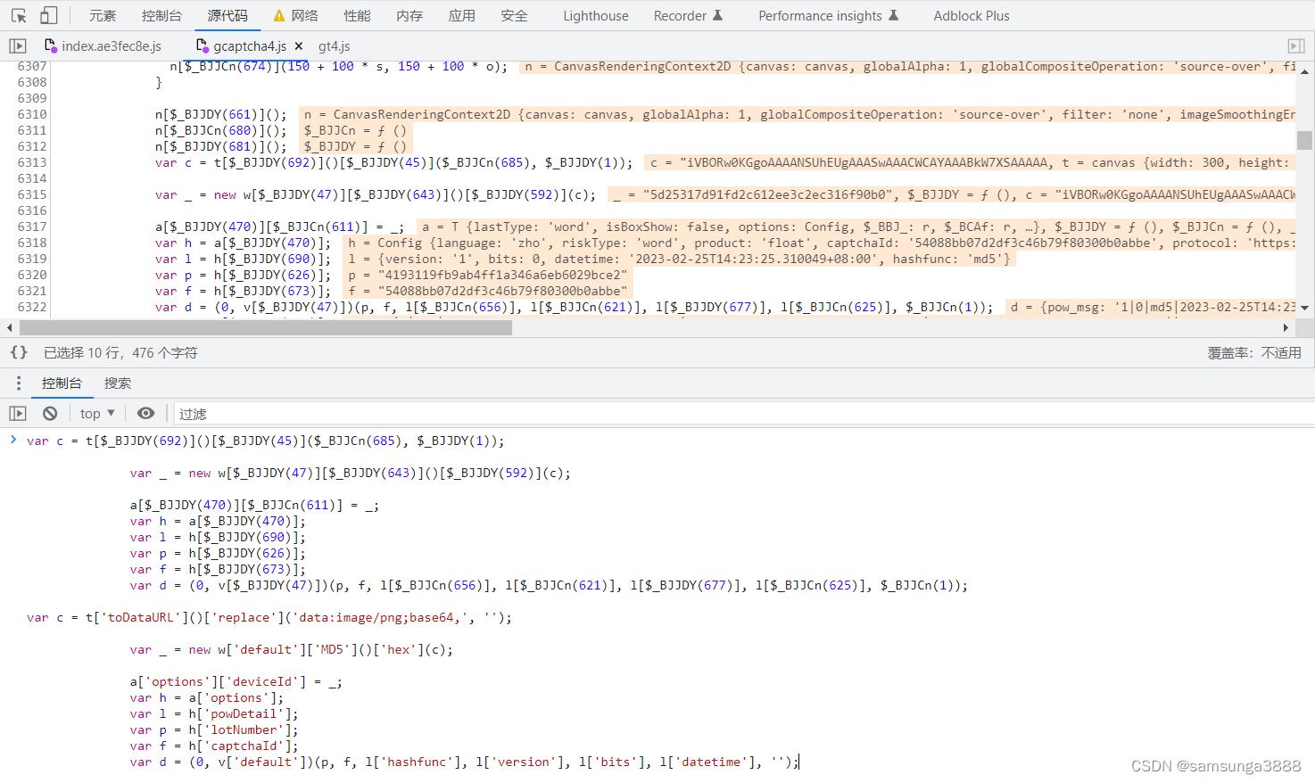This screenshot has width=1315, height=783.
Task: Click the console input prompt chevron
Action: point(12,440)
